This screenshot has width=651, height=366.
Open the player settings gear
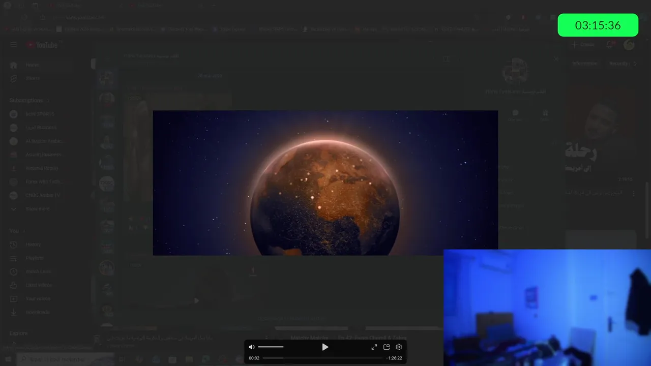point(399,347)
